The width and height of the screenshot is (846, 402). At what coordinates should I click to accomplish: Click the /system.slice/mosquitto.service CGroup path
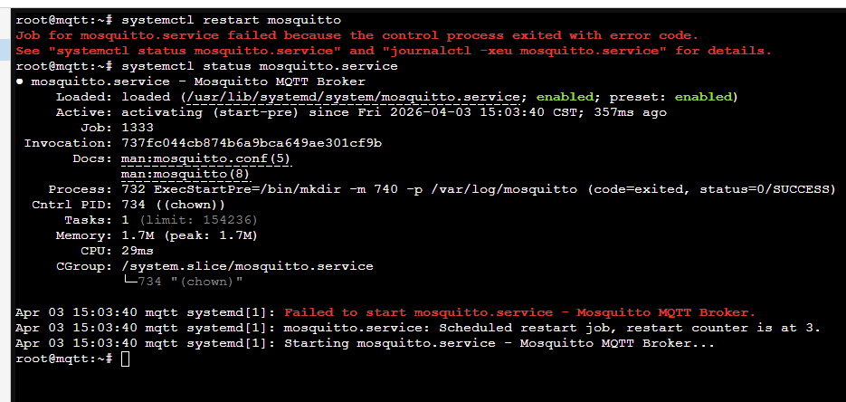pyautogui.click(x=246, y=266)
